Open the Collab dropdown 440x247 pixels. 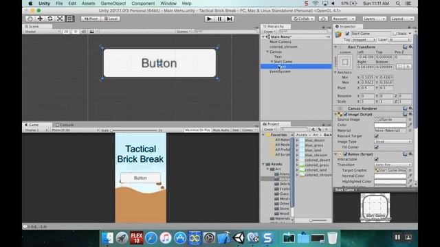[x=302, y=19]
